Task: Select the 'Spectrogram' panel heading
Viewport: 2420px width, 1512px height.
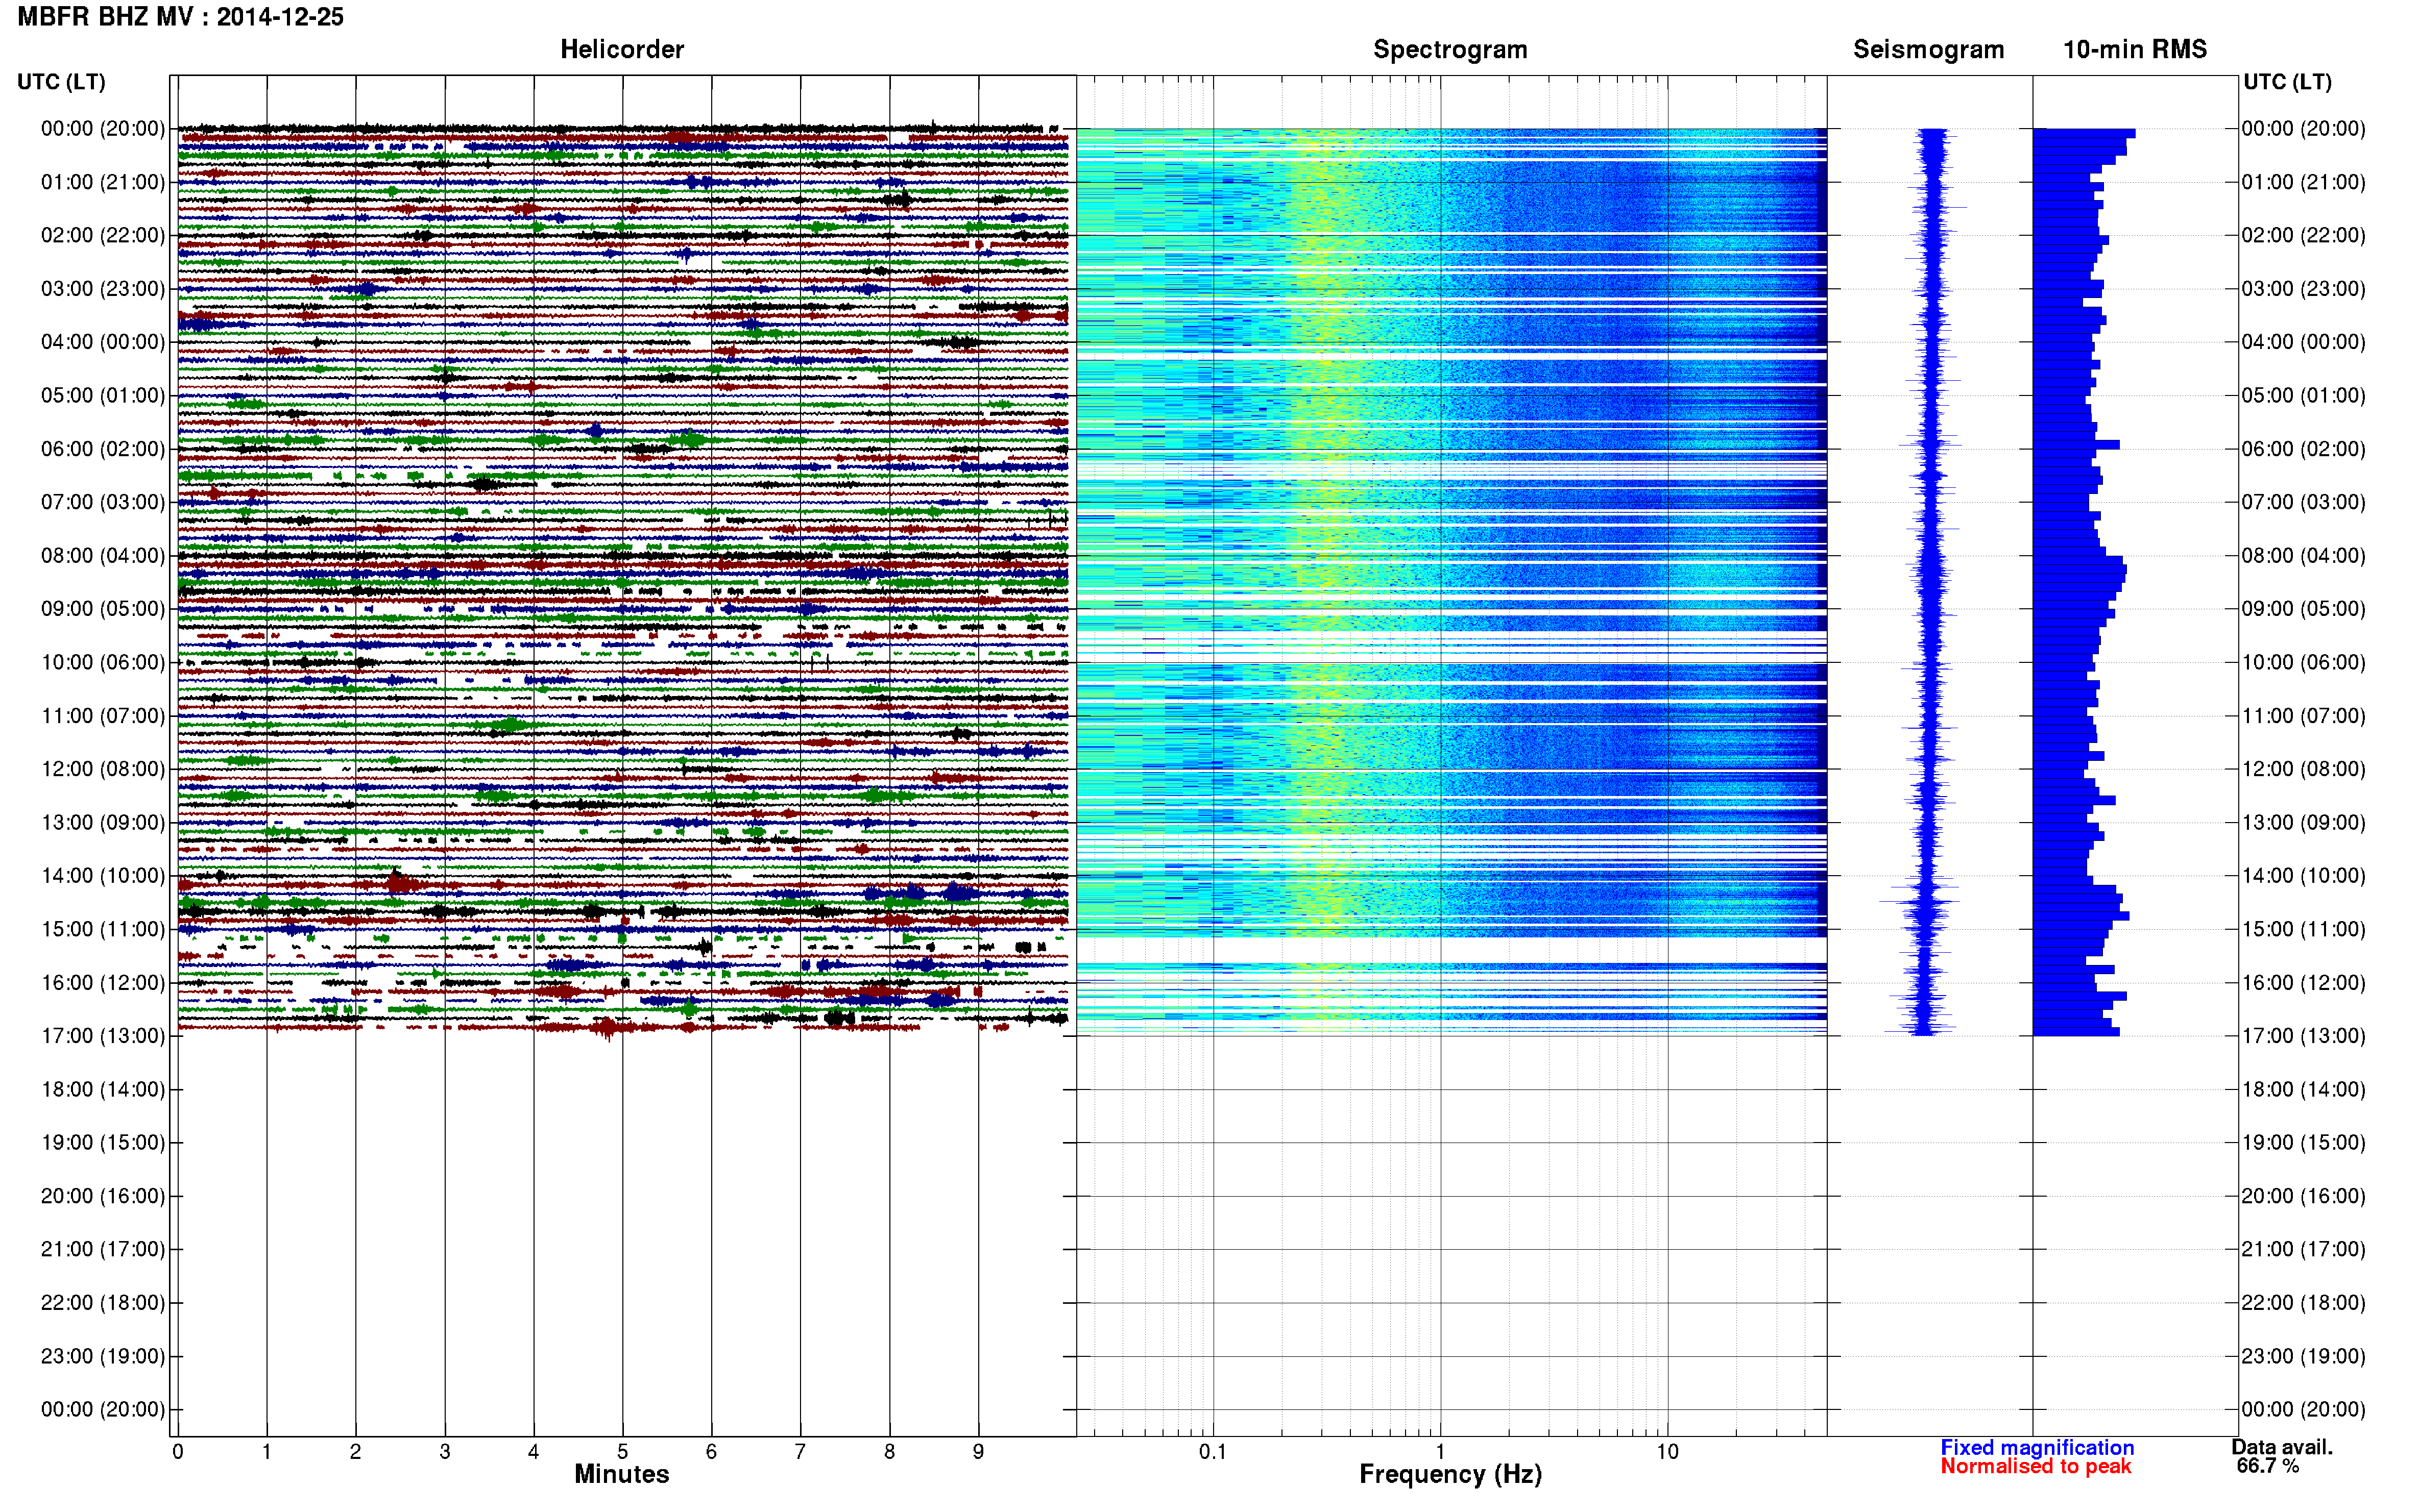Action: [1449, 50]
